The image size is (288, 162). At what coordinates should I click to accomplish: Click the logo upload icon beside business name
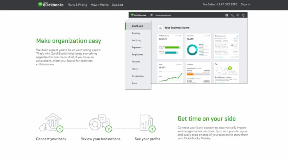160,28
